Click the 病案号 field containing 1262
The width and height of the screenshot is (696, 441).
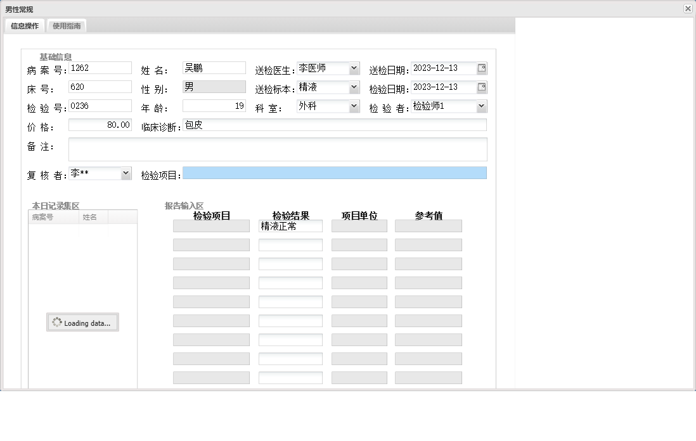(x=100, y=67)
